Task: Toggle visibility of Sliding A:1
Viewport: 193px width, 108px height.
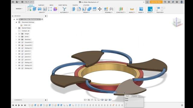Action: pyautogui.click(x=19, y=48)
